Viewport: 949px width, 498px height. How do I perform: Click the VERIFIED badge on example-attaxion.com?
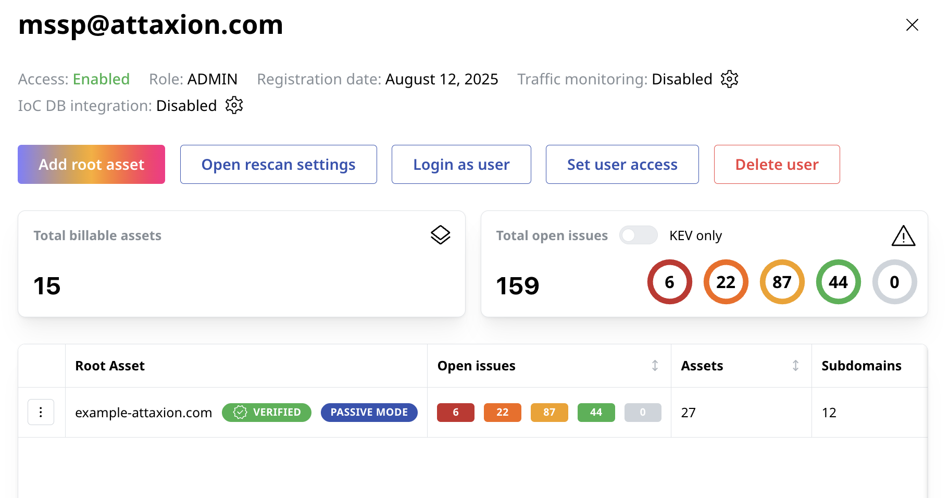tap(267, 412)
